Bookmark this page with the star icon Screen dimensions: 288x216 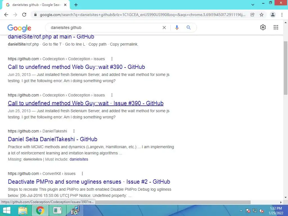[262, 15]
